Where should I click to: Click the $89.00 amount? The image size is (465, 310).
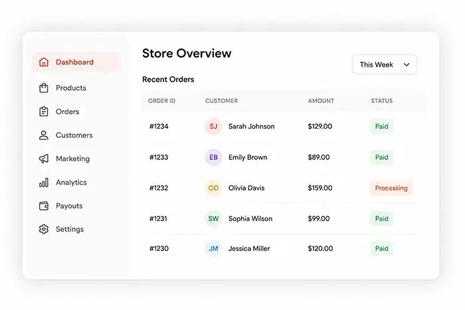click(x=319, y=157)
